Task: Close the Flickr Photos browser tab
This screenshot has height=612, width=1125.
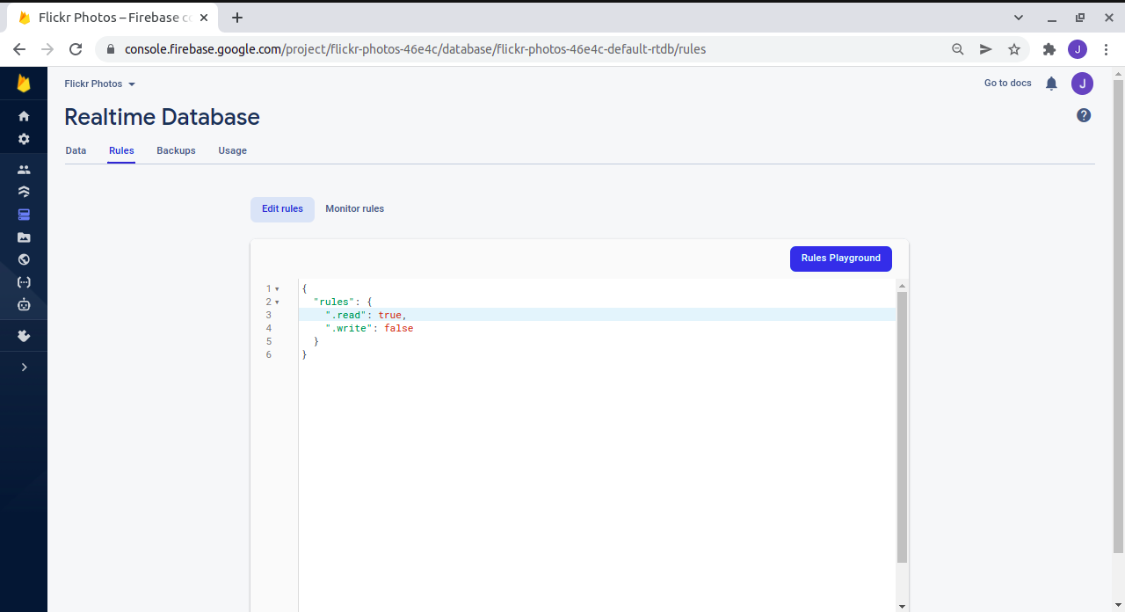Action: (204, 18)
